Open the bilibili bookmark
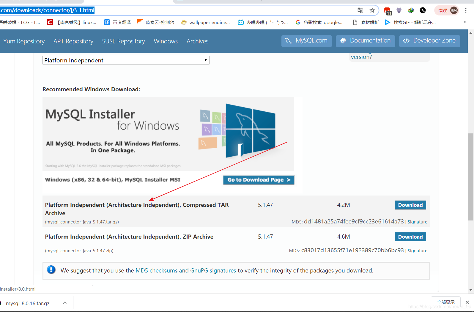Viewport: 474px width, 312px height. [263, 22]
